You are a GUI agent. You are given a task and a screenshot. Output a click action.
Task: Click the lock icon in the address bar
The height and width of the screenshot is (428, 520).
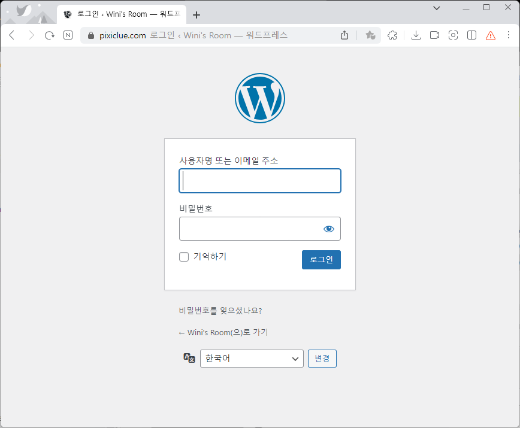coord(91,35)
